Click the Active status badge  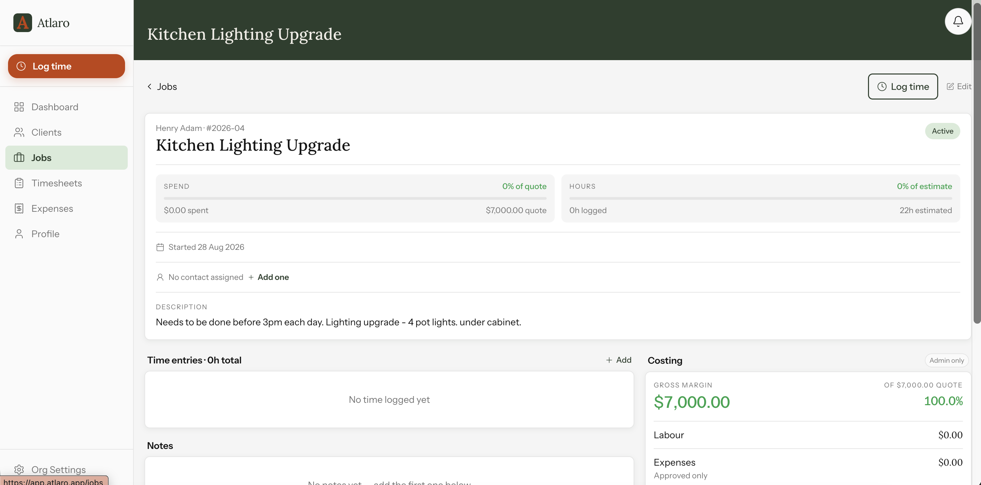point(943,131)
